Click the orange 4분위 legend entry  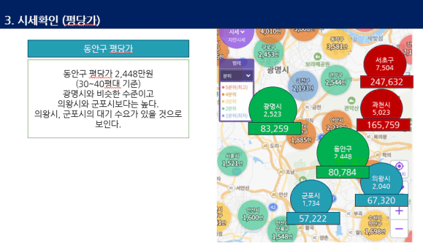click(229, 94)
